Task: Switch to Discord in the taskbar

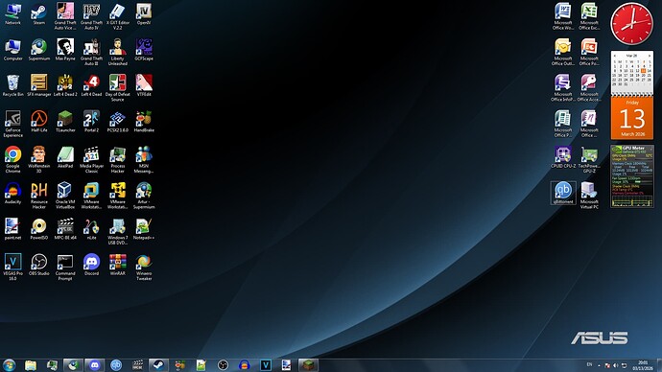Action: (95, 365)
